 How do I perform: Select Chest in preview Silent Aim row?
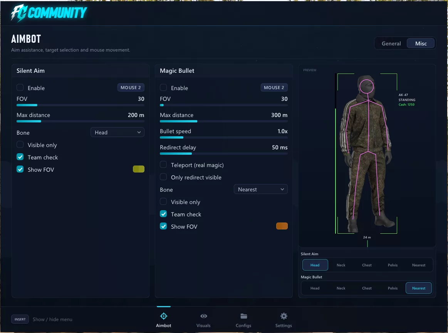click(367, 265)
